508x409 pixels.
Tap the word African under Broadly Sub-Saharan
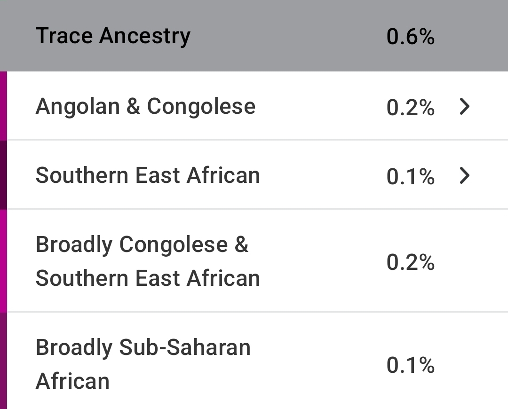point(72,381)
